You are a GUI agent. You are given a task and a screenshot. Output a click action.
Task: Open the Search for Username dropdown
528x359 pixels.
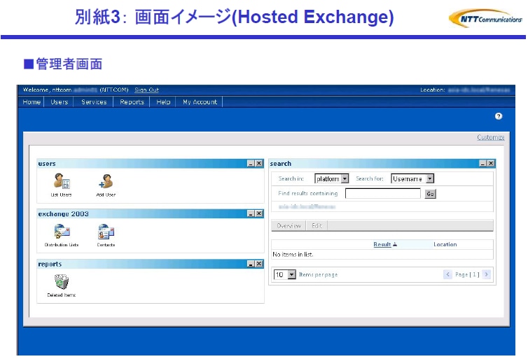(412, 178)
